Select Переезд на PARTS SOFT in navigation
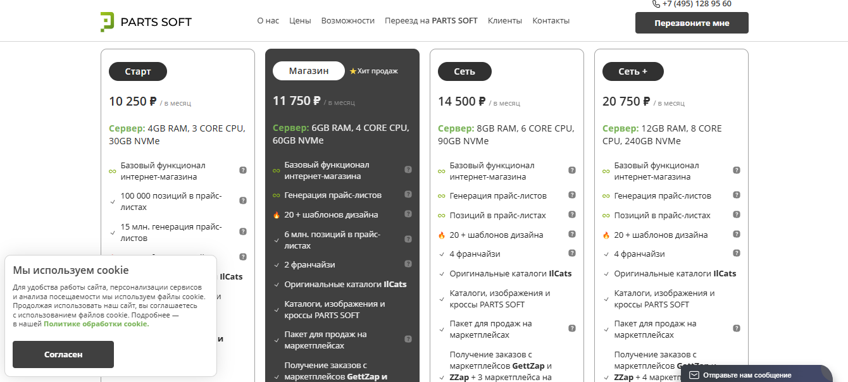The image size is (848, 382). click(431, 21)
